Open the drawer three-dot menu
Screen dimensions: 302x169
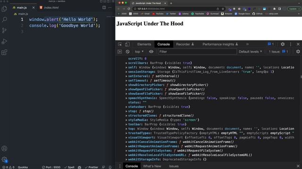119,166
